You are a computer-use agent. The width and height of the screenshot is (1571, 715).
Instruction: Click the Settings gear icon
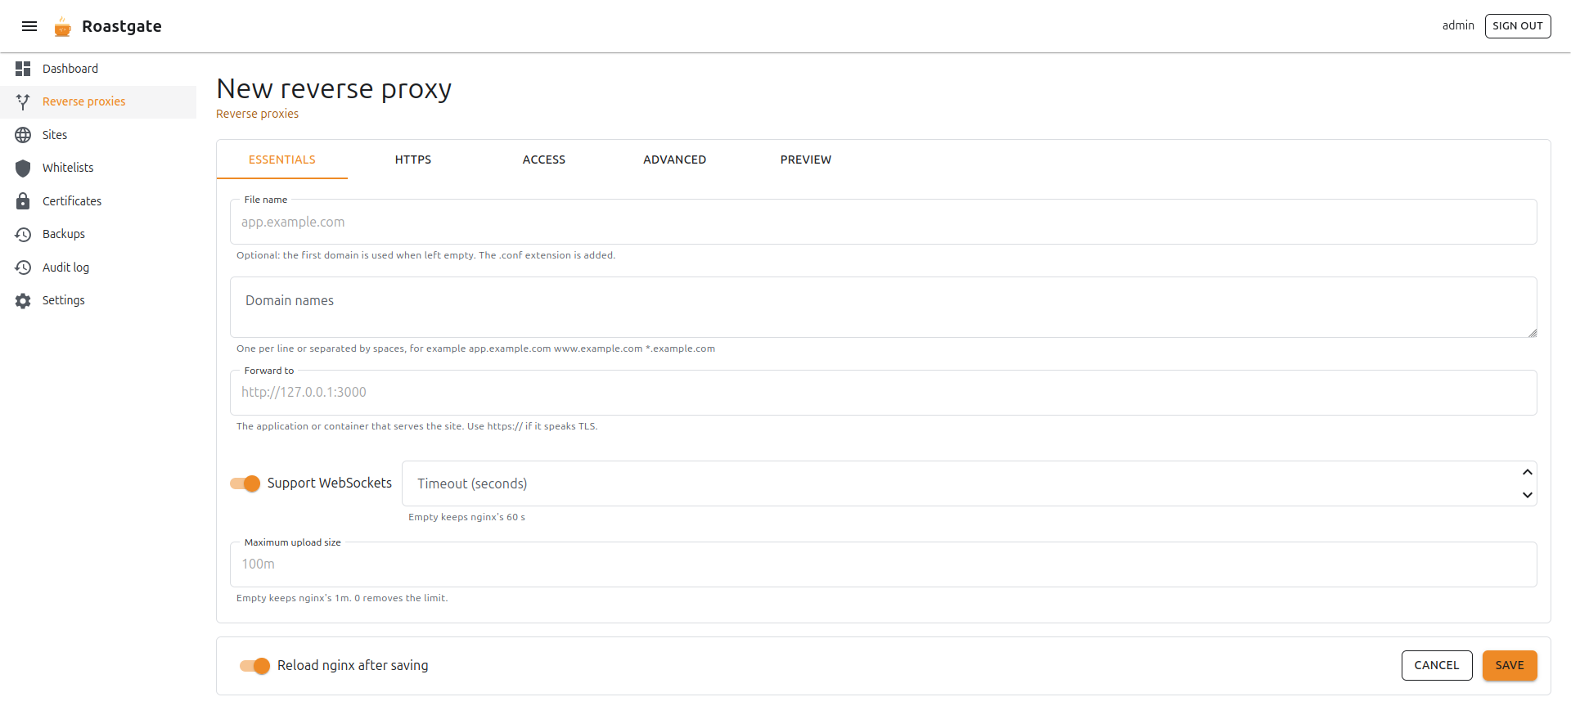tap(23, 300)
